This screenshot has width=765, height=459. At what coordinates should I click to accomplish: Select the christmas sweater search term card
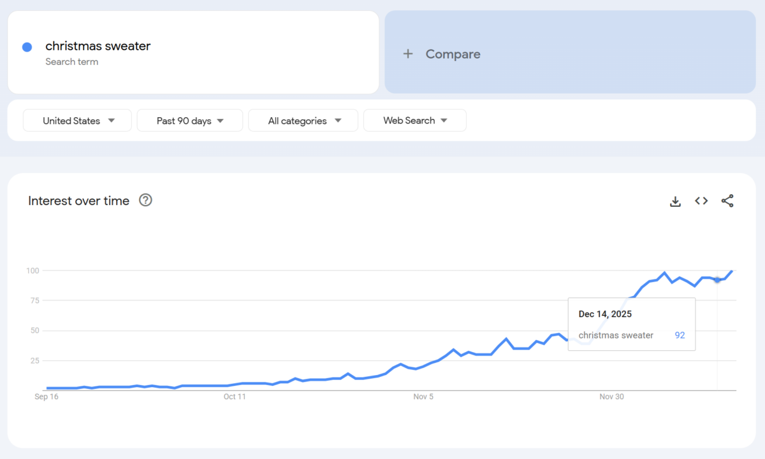tap(191, 52)
